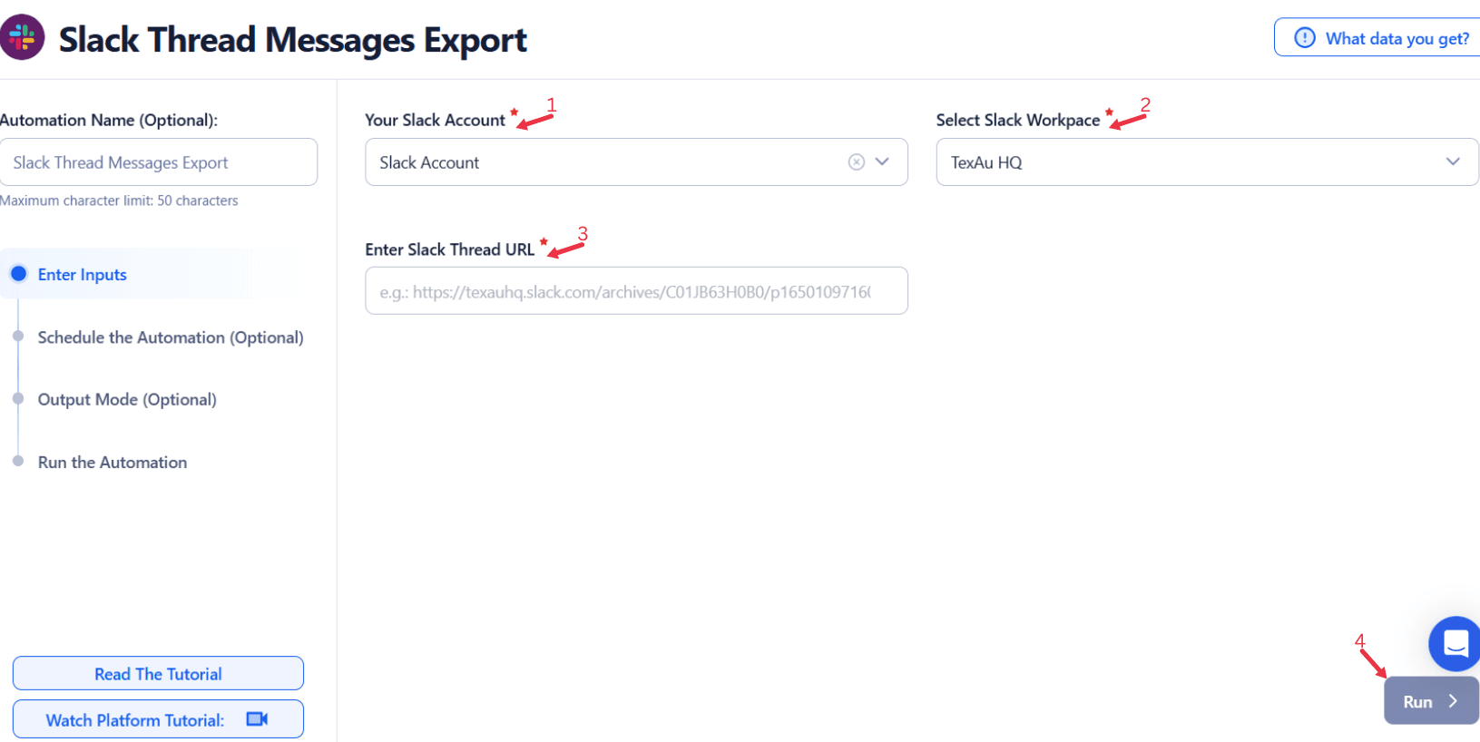Open the chat support bubble icon

(x=1455, y=644)
